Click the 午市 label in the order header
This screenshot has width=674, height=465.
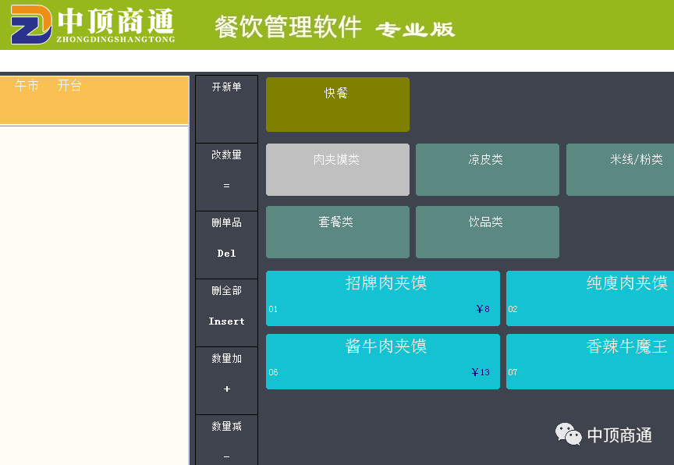tap(27, 86)
